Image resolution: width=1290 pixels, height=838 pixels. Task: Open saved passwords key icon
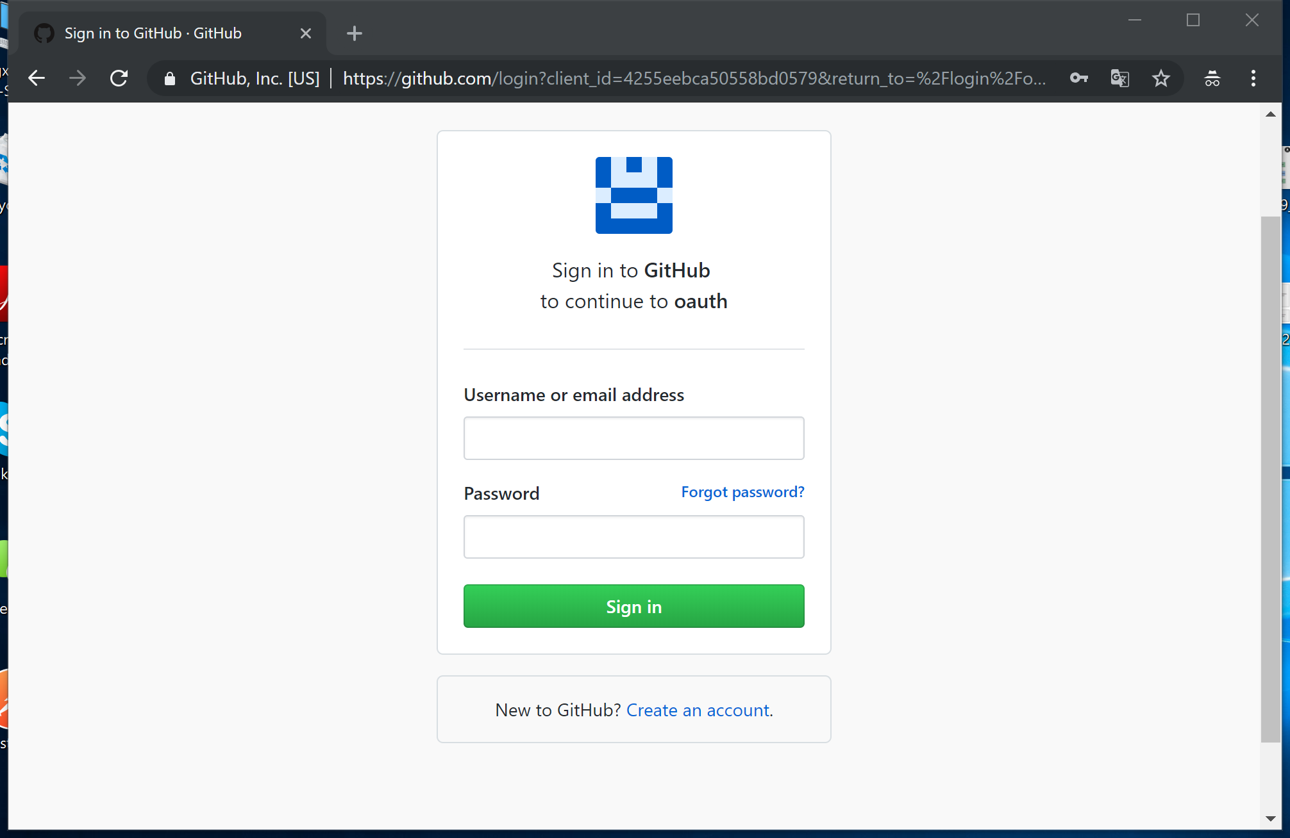point(1078,78)
